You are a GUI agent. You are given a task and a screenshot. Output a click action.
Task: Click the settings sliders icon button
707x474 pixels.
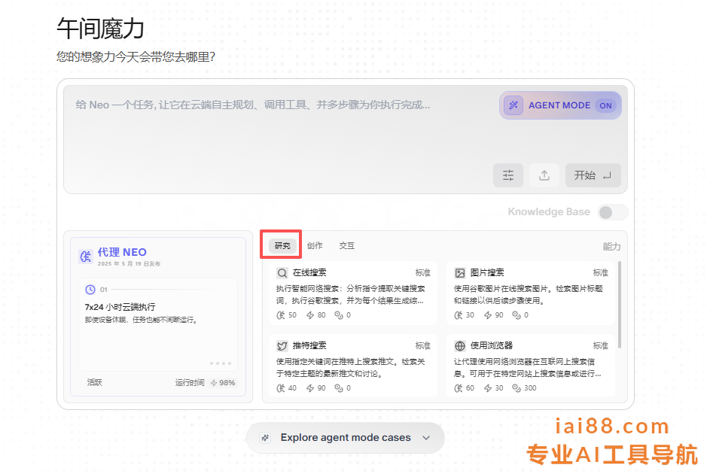[x=508, y=175]
